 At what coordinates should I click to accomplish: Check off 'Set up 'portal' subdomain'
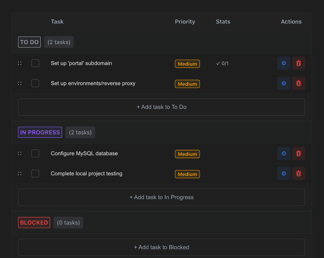tap(35, 63)
